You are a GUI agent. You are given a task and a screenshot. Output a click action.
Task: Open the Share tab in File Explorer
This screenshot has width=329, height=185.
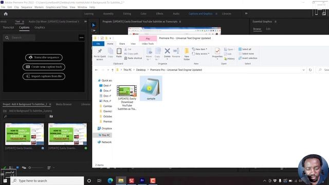tap(122, 44)
